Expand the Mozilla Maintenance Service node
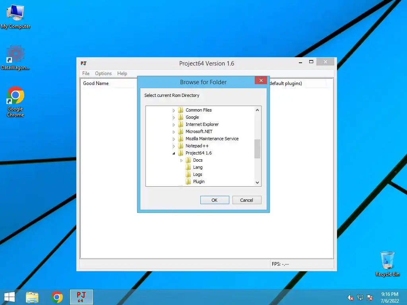 (x=174, y=139)
